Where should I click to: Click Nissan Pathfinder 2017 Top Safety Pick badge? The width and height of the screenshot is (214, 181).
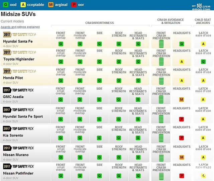[18, 166]
